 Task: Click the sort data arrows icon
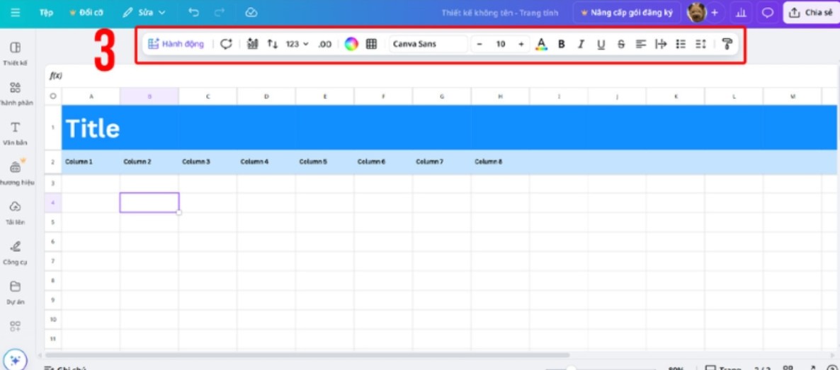point(273,44)
